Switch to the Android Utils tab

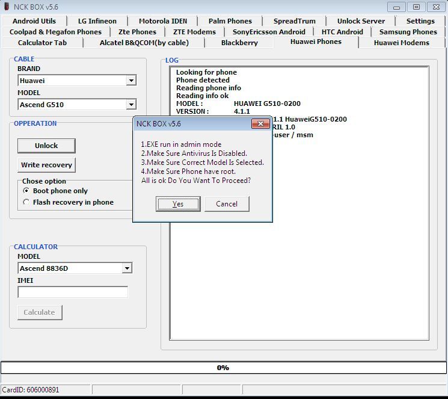(x=34, y=21)
